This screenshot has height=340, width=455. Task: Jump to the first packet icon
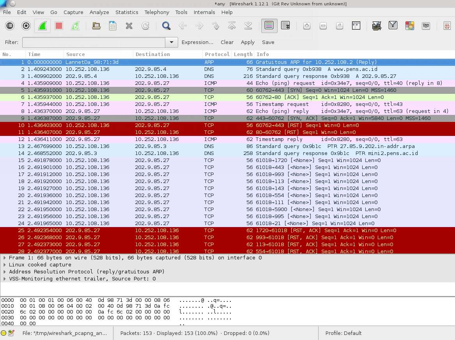[232, 26]
